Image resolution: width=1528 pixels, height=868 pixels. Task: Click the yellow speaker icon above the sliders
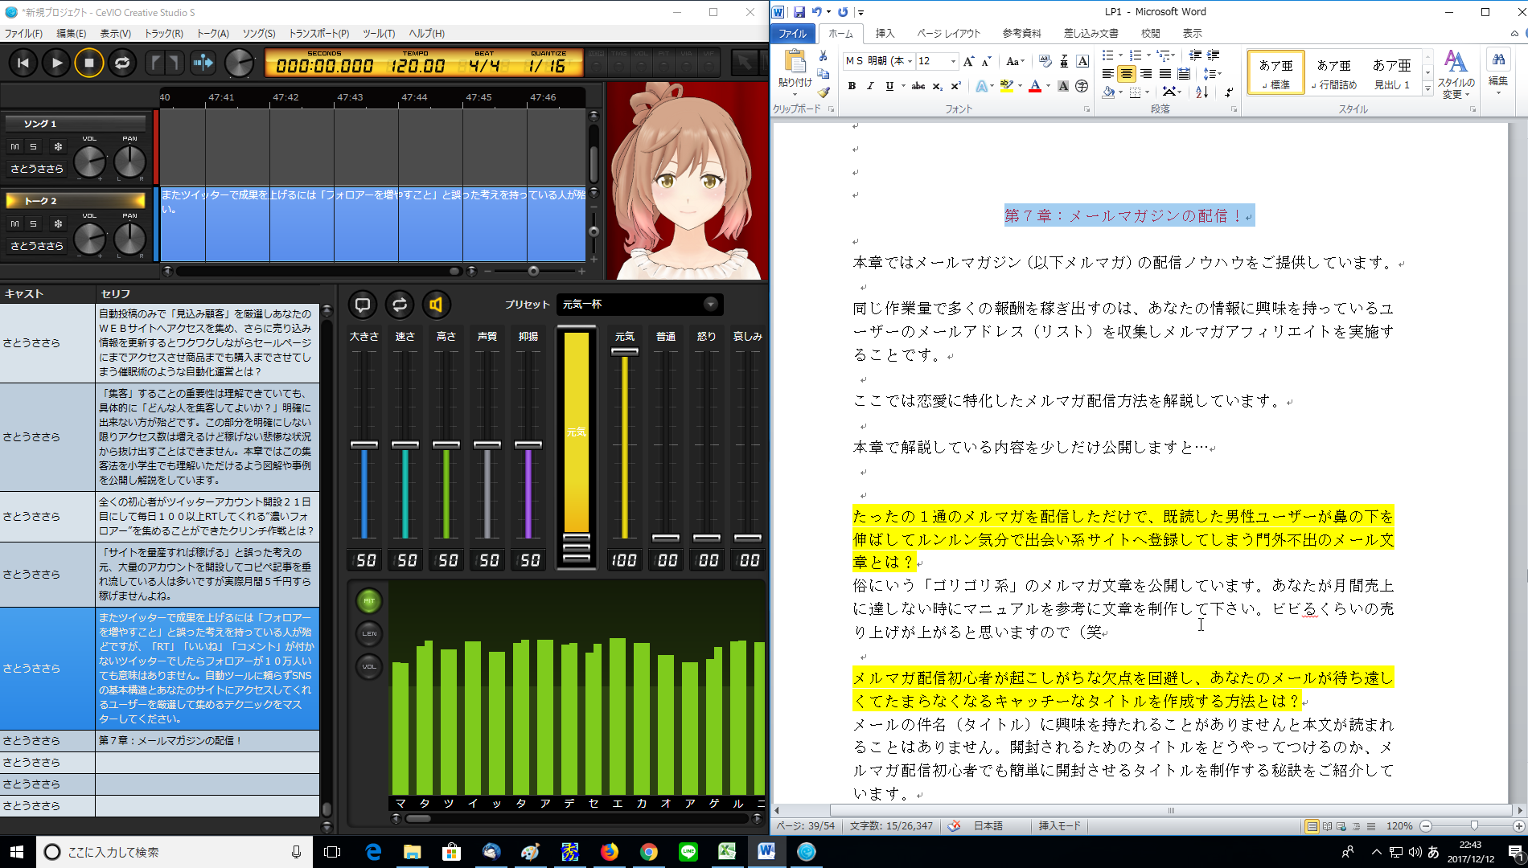point(436,305)
